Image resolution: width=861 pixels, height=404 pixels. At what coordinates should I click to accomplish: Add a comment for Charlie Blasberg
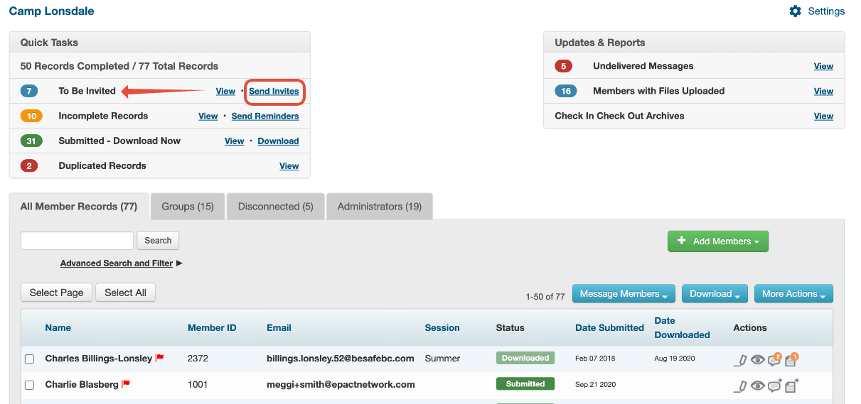[x=774, y=386]
